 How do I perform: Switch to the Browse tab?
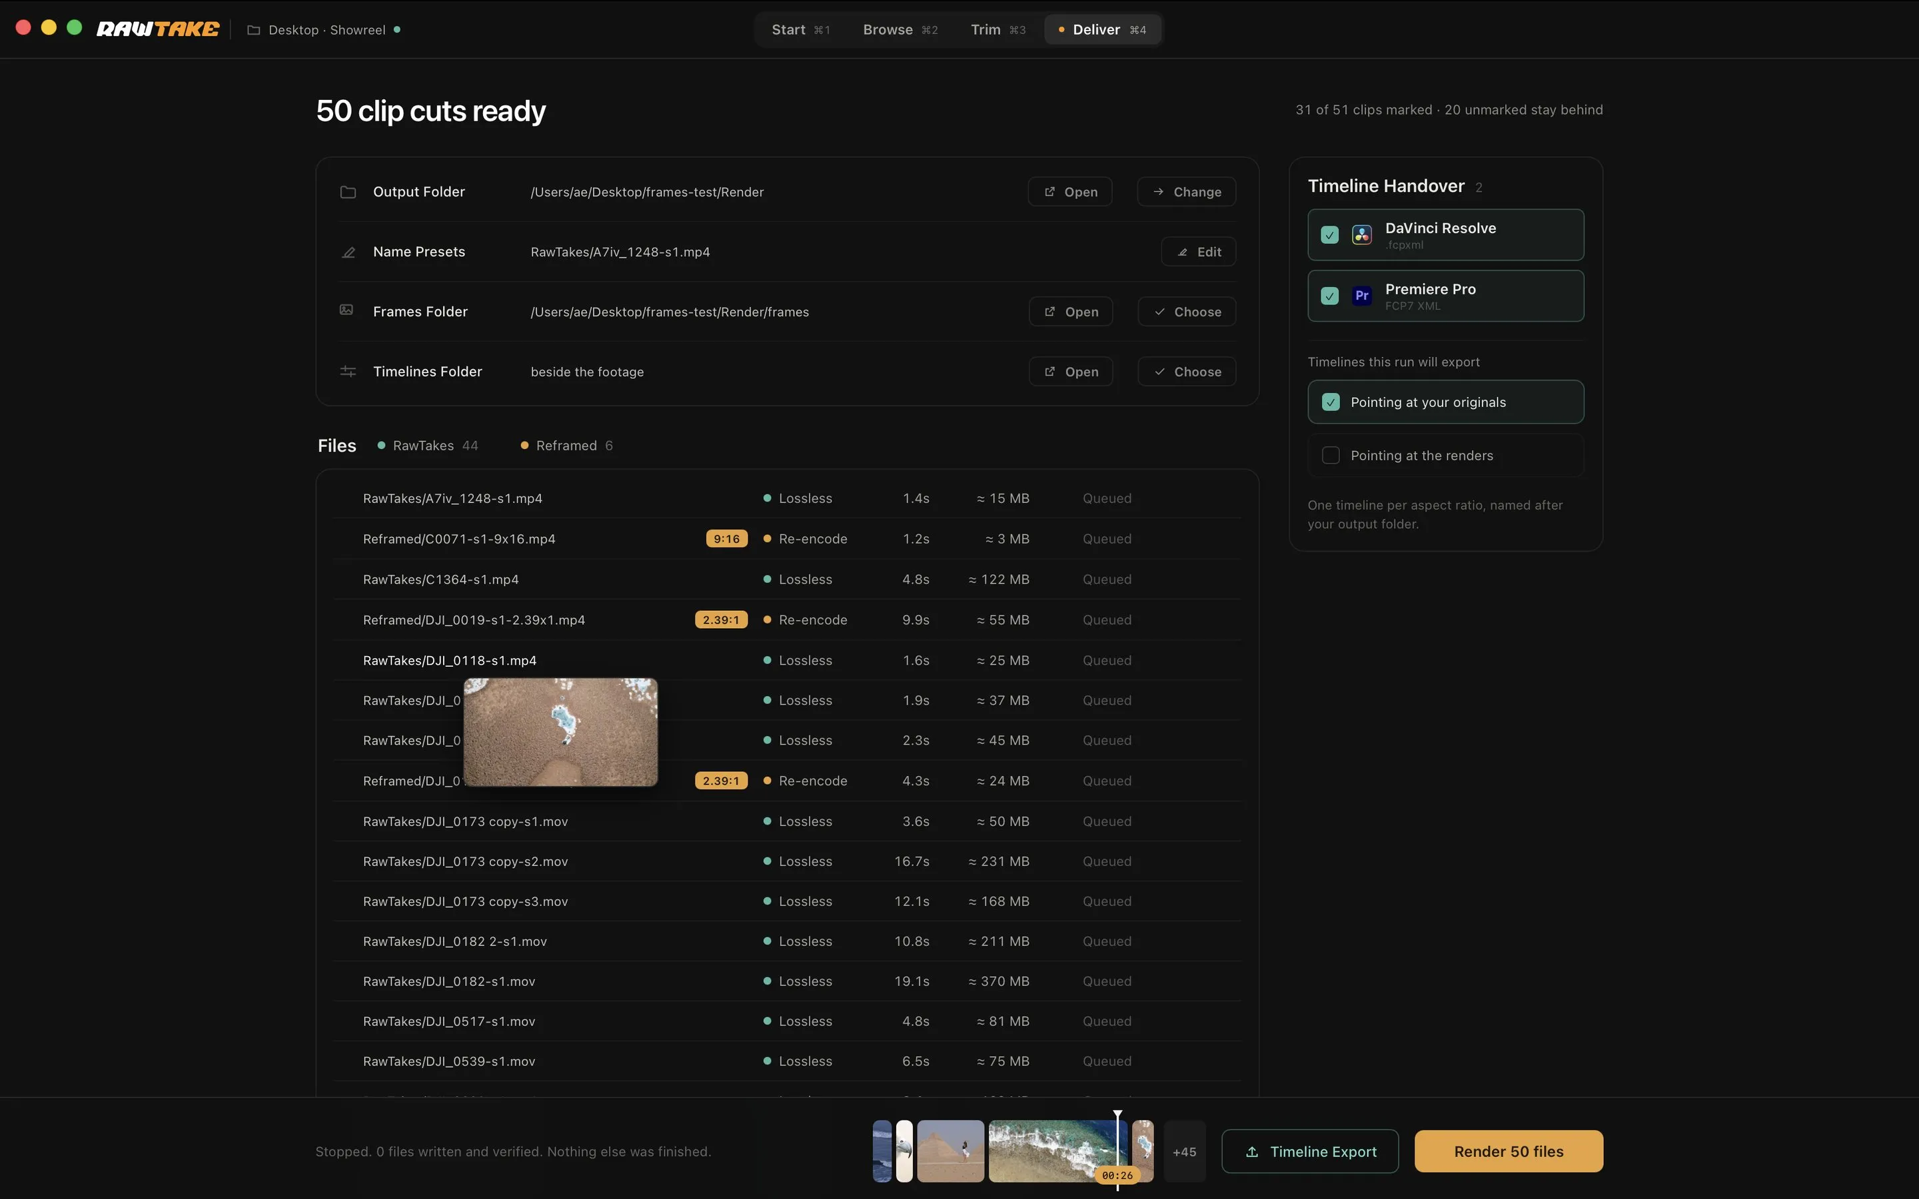[x=900, y=29]
